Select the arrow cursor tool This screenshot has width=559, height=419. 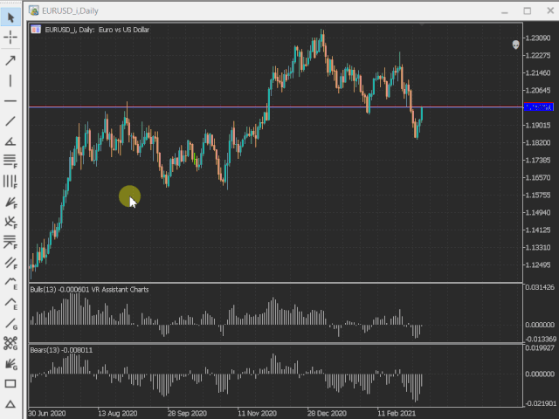click(10, 17)
